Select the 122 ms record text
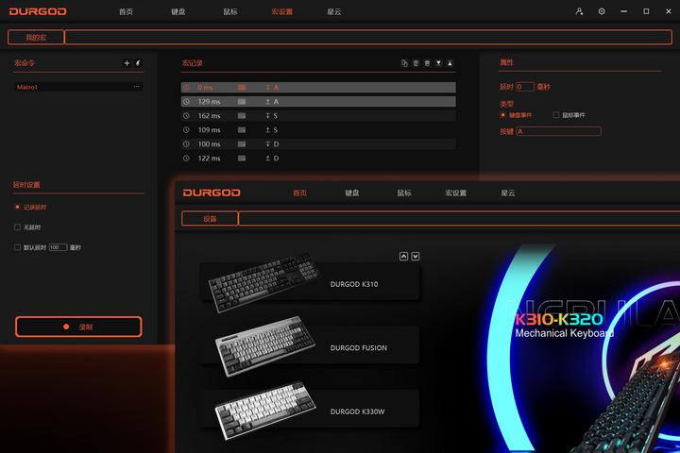The height and width of the screenshot is (453, 680). [x=209, y=159]
